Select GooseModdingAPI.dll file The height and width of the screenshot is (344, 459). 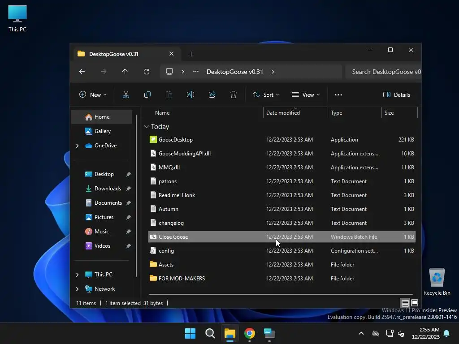tap(282, 153)
